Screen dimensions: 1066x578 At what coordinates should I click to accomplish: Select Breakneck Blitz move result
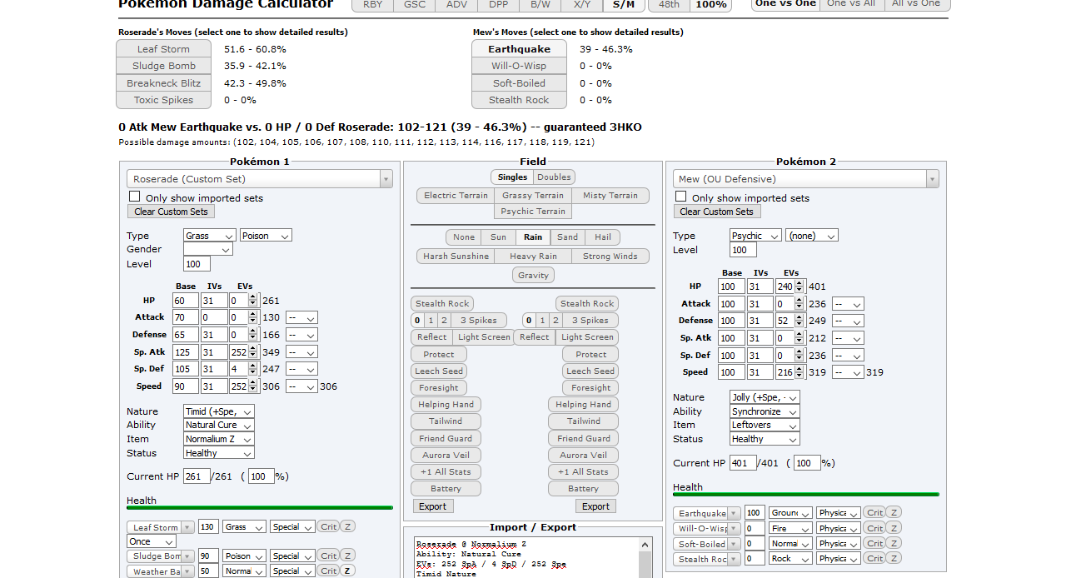click(163, 83)
